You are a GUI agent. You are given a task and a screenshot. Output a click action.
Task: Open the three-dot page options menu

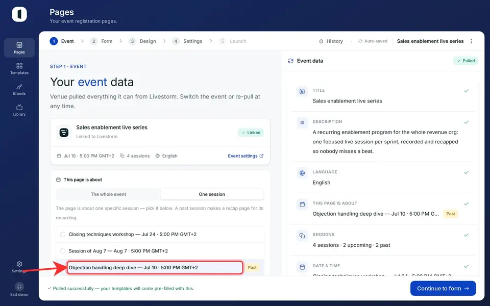471,41
